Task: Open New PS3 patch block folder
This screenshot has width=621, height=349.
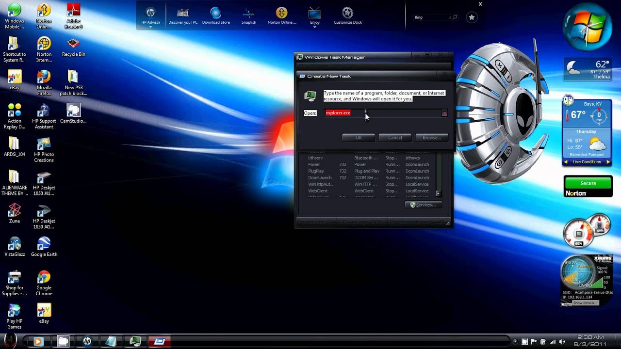Action: pos(73,83)
